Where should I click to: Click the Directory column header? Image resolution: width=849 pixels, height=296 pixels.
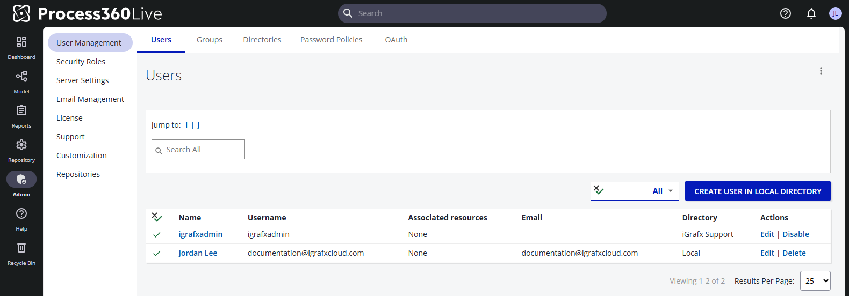[x=700, y=218]
